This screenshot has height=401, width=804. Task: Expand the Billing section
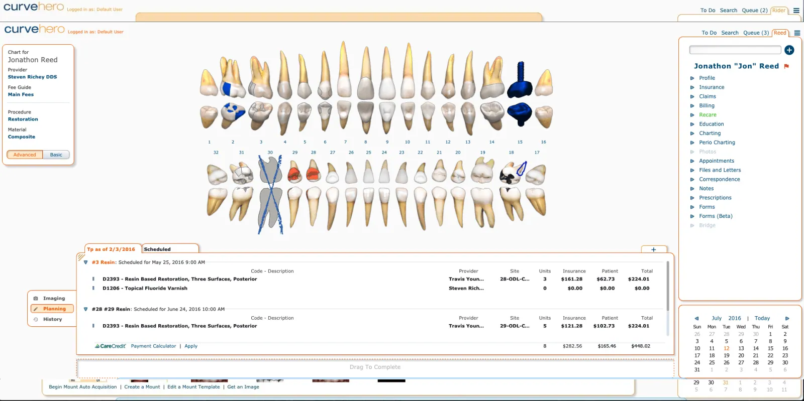point(692,106)
